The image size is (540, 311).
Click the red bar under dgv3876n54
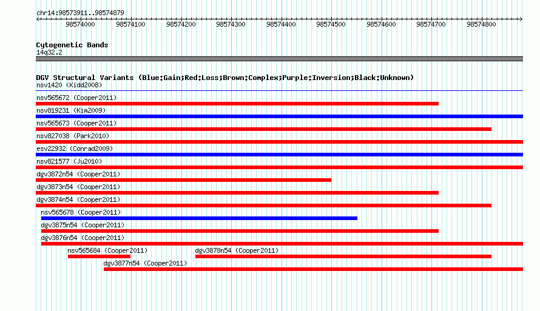pyautogui.click(x=282, y=244)
